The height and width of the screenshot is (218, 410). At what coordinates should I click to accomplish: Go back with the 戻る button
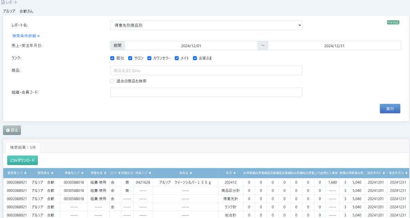(x=12, y=130)
